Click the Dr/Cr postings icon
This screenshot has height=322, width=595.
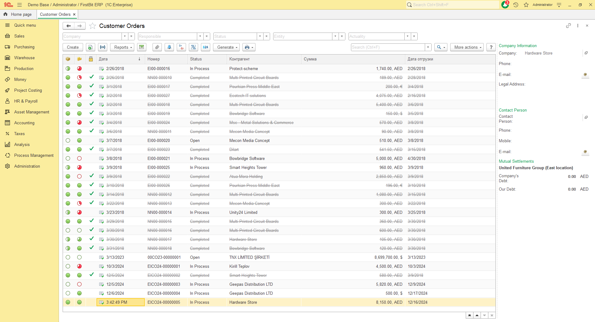coord(181,47)
